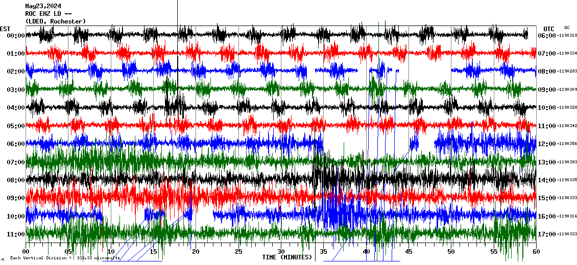
Task: Click the May23,2024 date header
Action: (x=43, y=6)
